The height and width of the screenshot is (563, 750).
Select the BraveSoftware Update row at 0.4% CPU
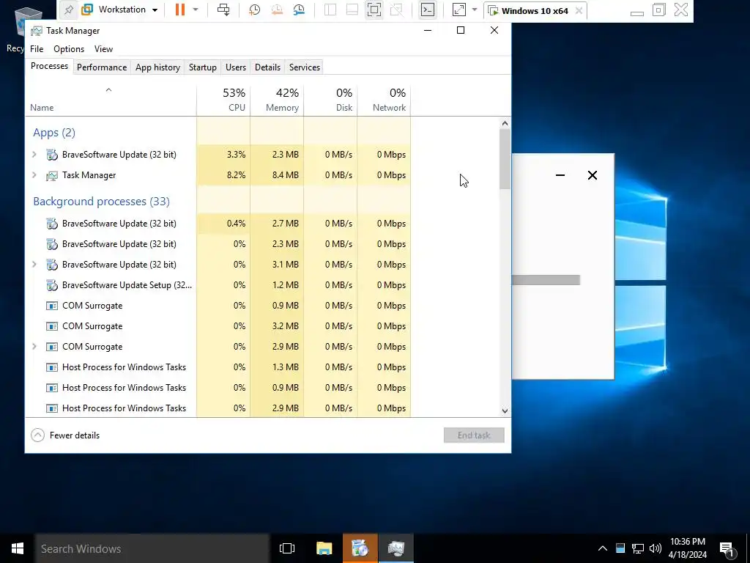pyautogui.click(x=218, y=223)
